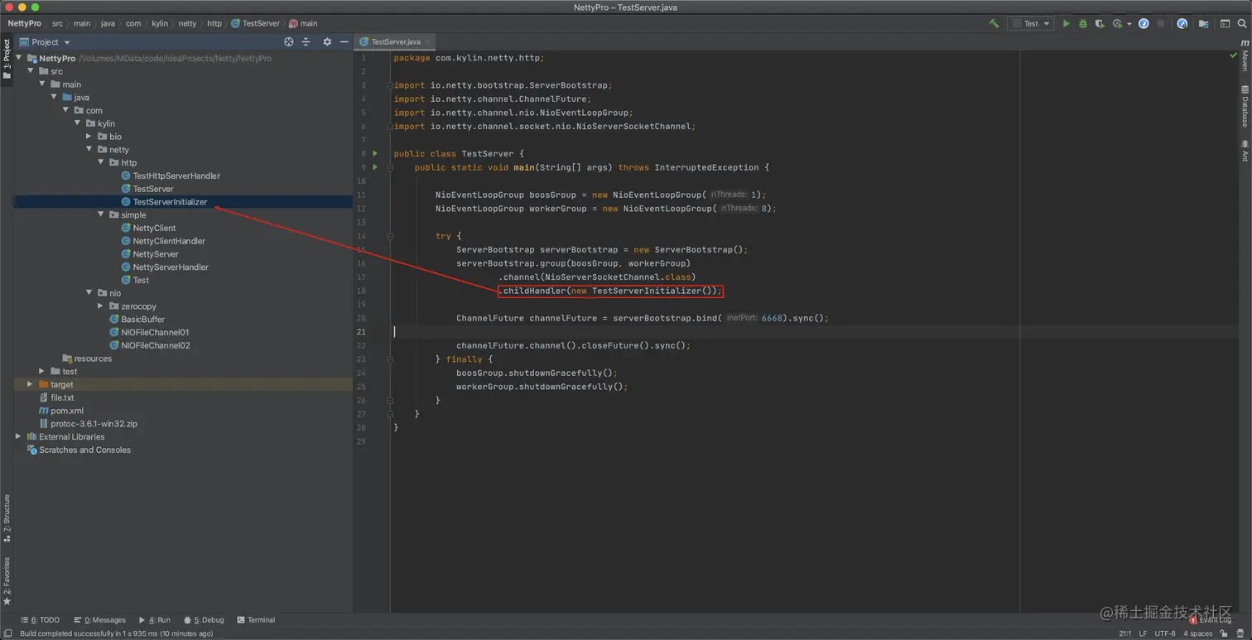Toggle the 1: Project tool window strip

(x=7, y=59)
